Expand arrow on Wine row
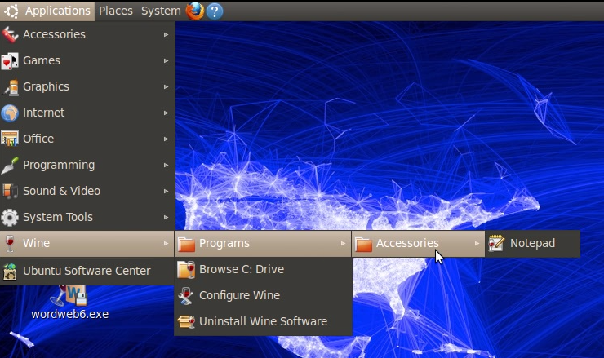 coord(166,243)
